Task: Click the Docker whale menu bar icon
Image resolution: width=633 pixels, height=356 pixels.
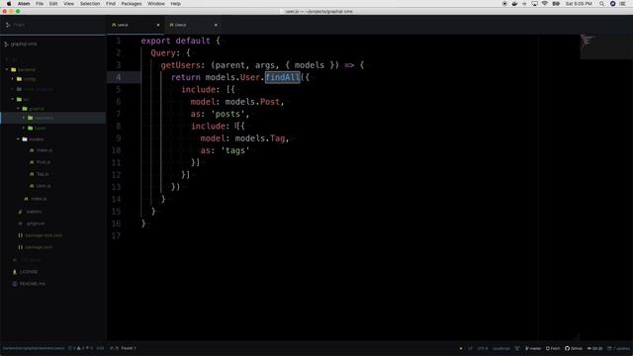Action: coord(514,4)
